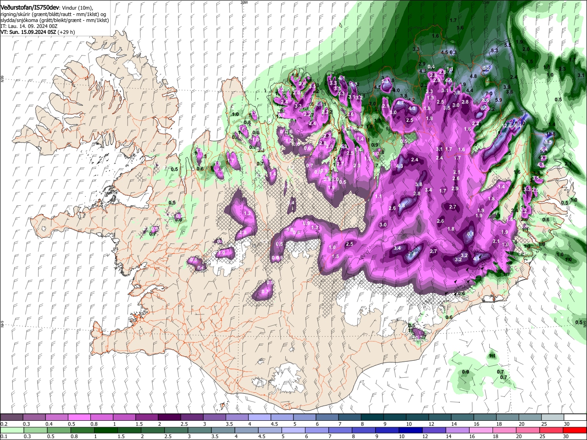Click the 14–16 grey-teal snow scale swatch
This screenshot has width=587, height=440.
click(x=461, y=418)
